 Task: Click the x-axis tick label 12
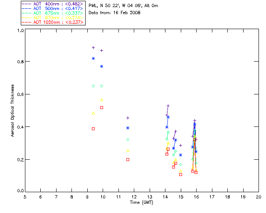(x=134, y=197)
